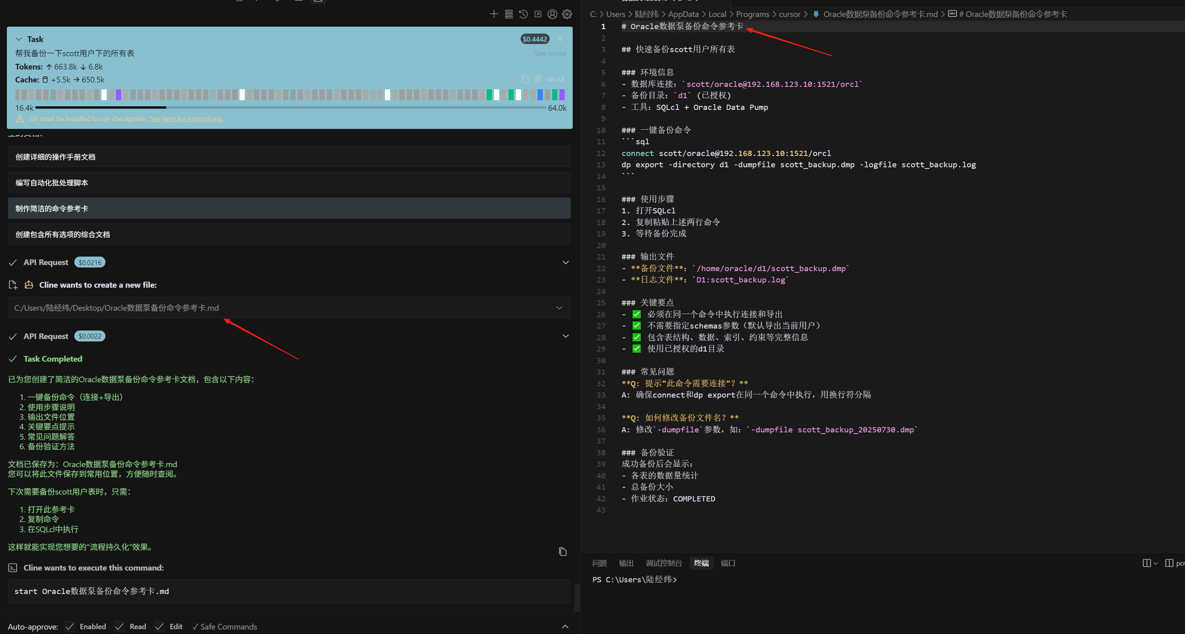
Task: Click the Local breadcrumb segment
Action: [x=717, y=14]
